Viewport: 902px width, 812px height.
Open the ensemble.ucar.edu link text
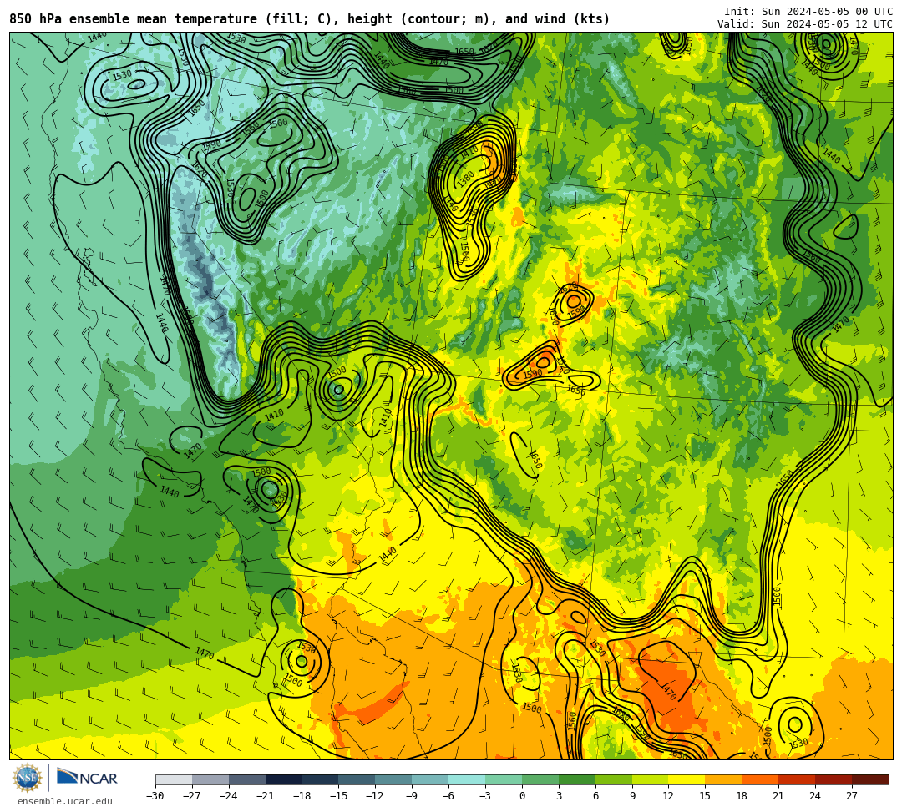coord(65,801)
